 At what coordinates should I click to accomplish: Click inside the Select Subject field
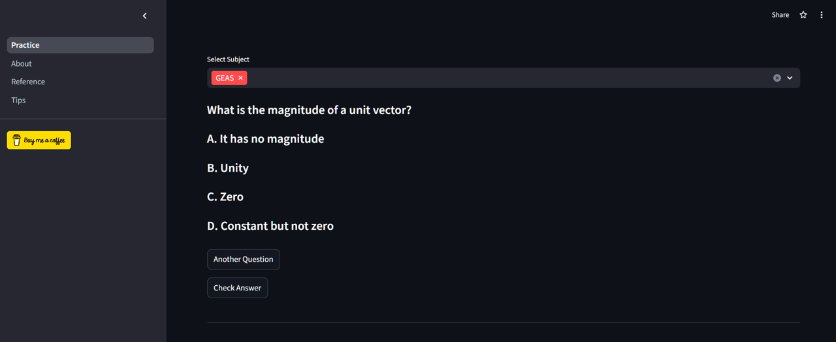pyautogui.click(x=503, y=78)
